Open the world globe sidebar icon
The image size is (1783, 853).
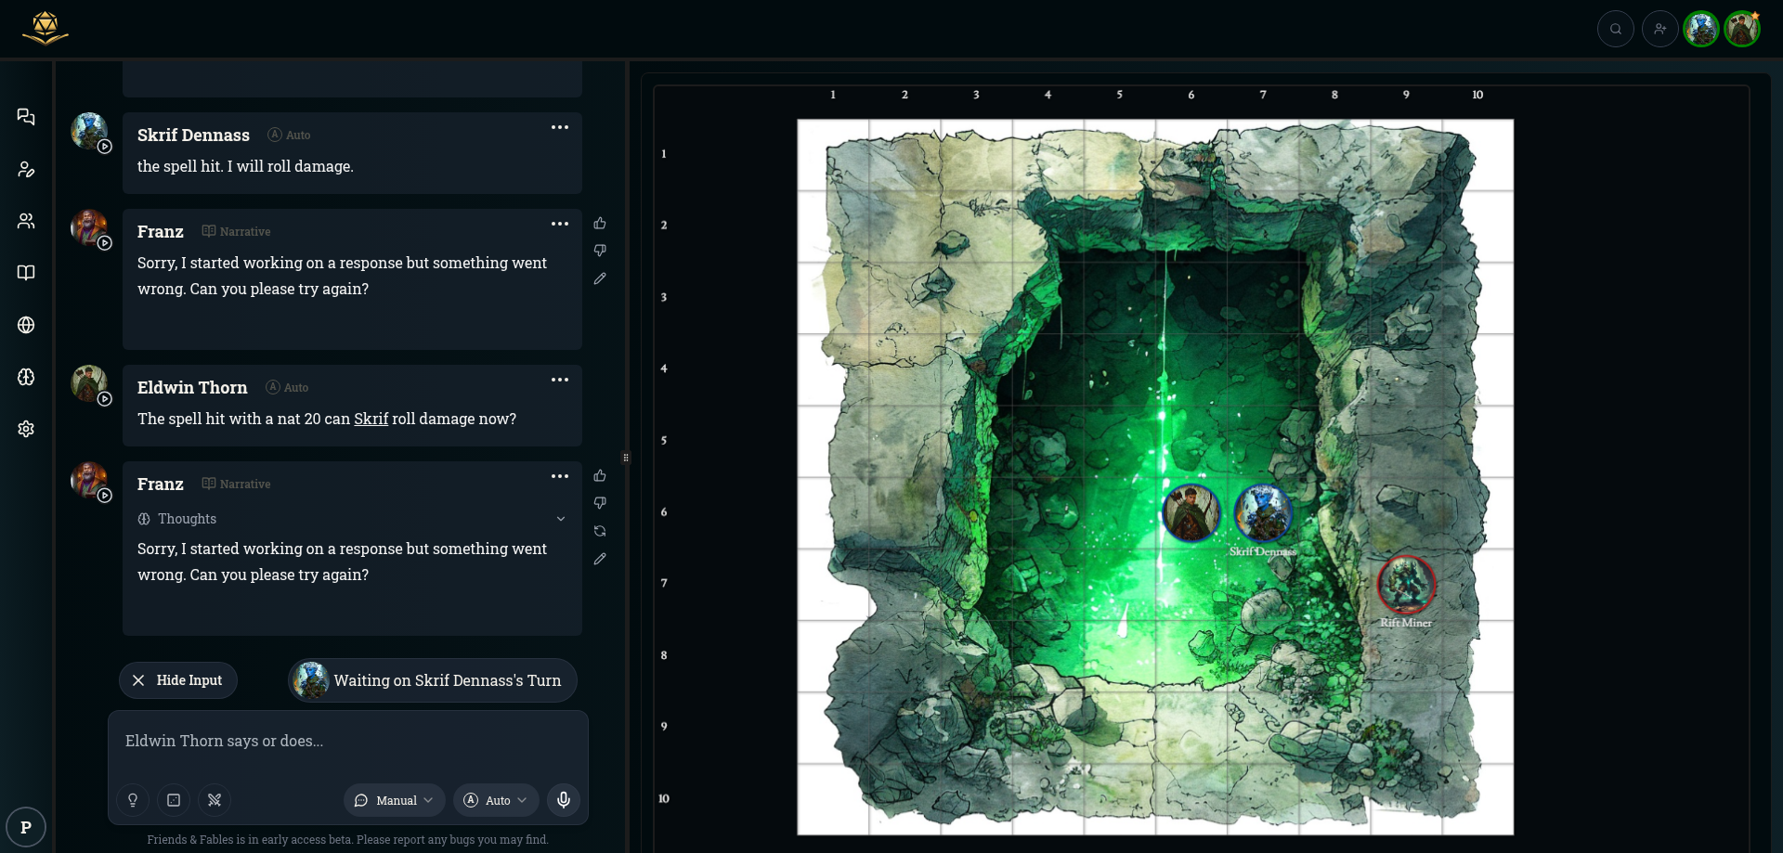26,325
